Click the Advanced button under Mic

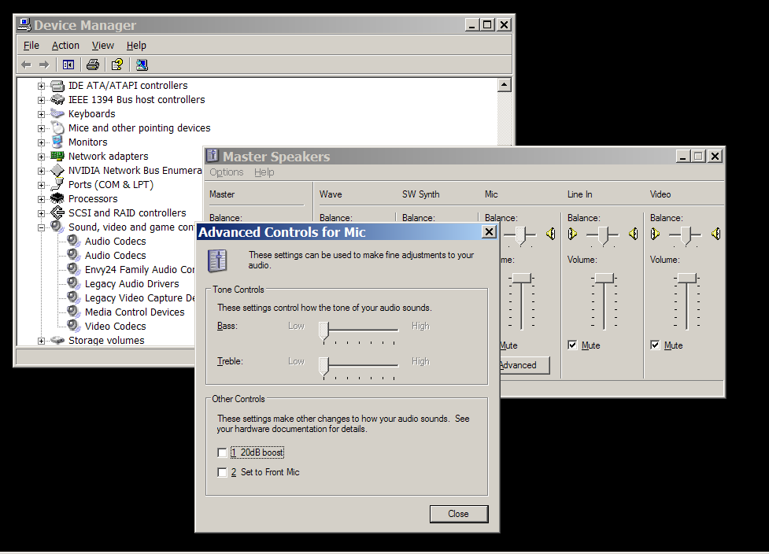click(x=523, y=365)
